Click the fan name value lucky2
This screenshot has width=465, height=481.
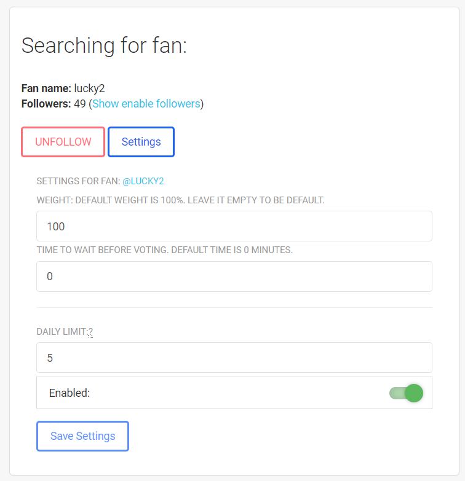coord(90,88)
